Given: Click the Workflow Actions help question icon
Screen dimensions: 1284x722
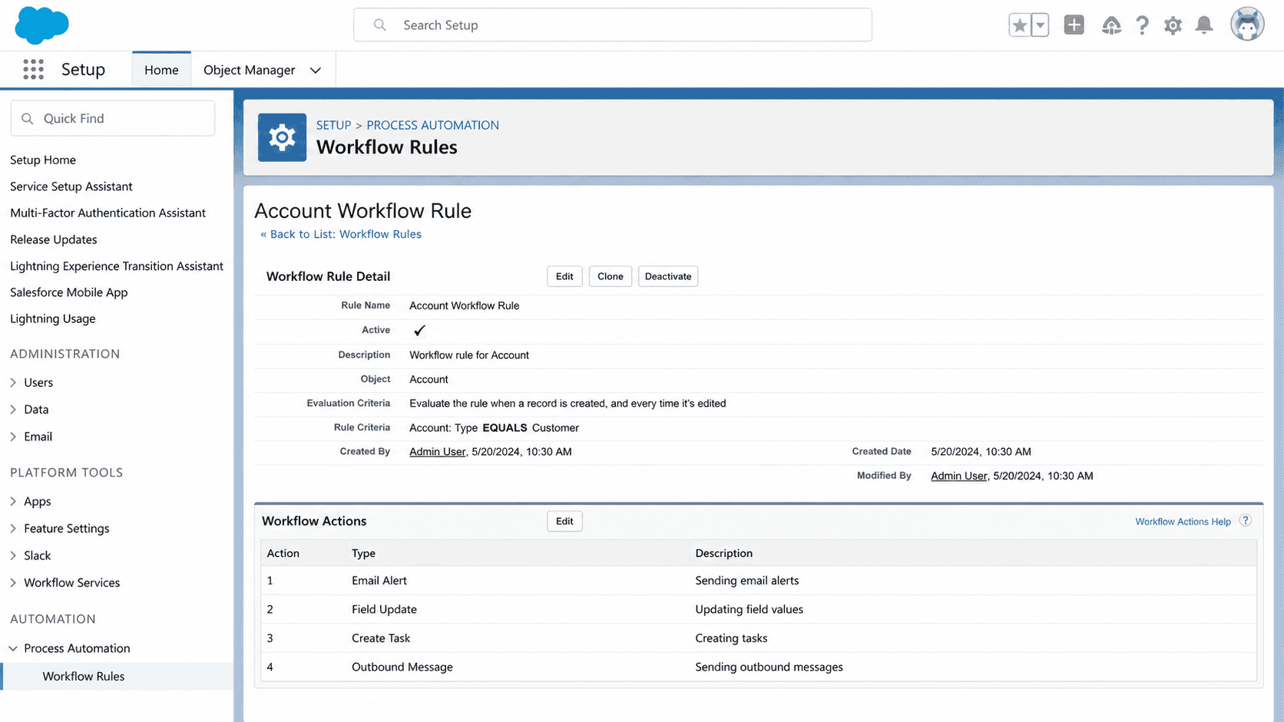Looking at the screenshot, I should click(x=1246, y=520).
